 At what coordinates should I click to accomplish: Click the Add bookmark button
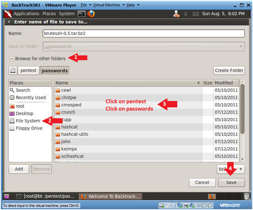click(19, 169)
